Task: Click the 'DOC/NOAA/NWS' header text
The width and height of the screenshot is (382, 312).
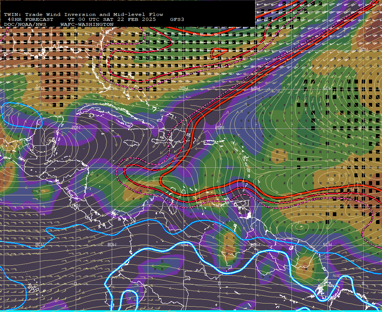Action: coord(25,25)
